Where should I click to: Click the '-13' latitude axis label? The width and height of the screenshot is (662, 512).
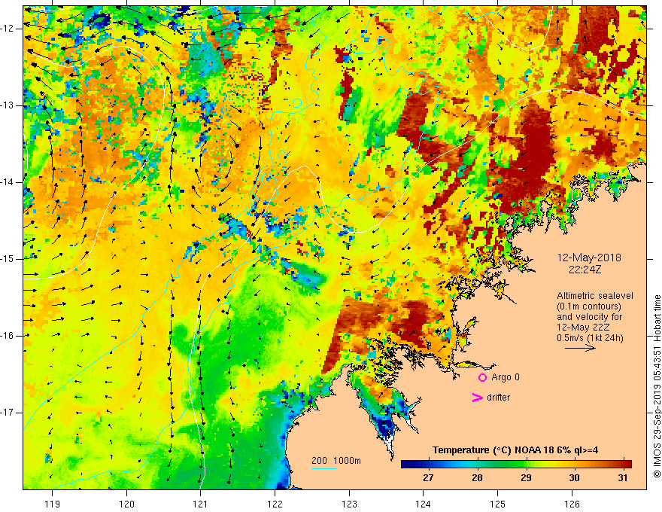click(8, 105)
